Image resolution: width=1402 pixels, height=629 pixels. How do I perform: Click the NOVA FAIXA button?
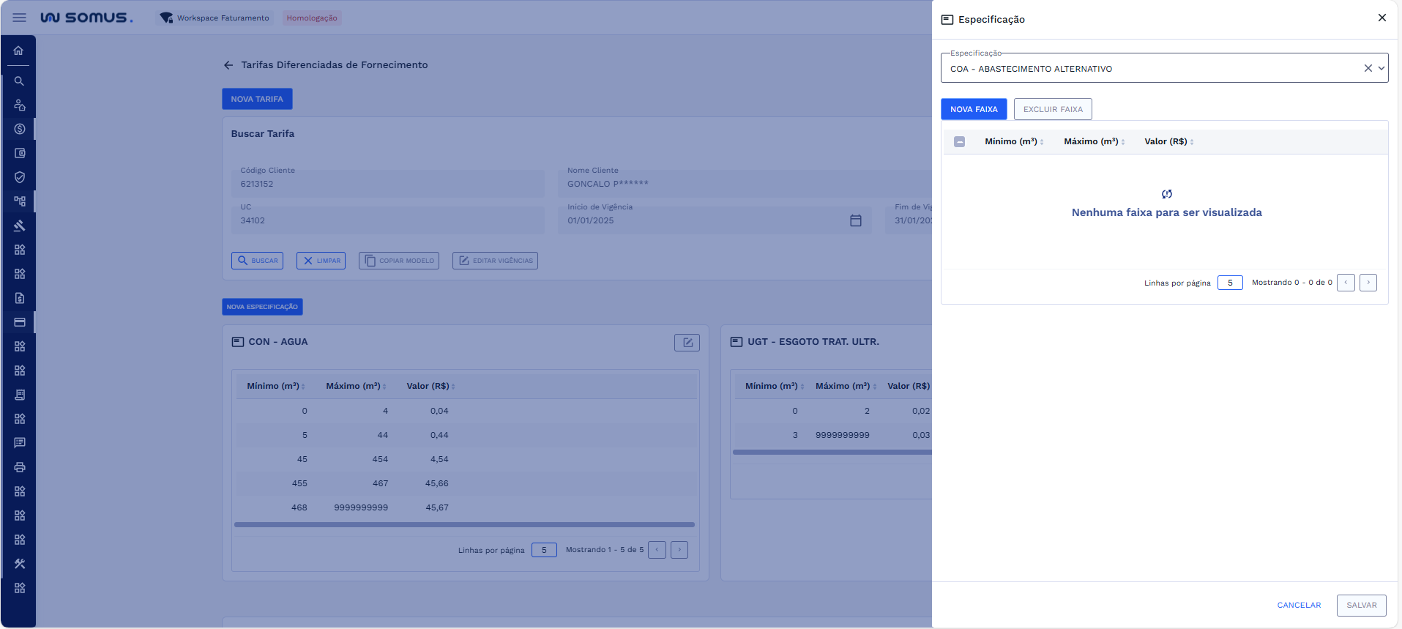point(973,109)
